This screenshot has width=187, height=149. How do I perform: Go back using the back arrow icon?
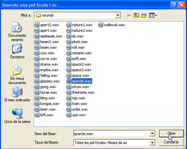click(129, 15)
